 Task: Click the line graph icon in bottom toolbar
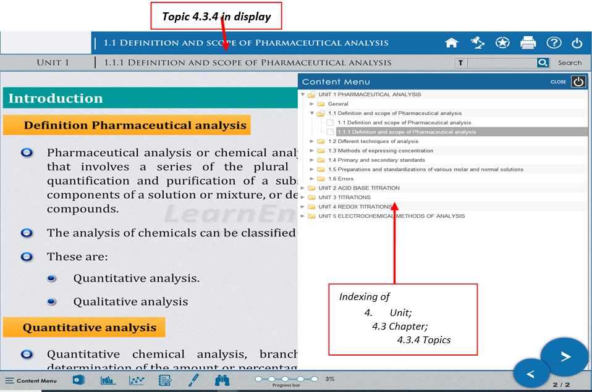pos(137,380)
